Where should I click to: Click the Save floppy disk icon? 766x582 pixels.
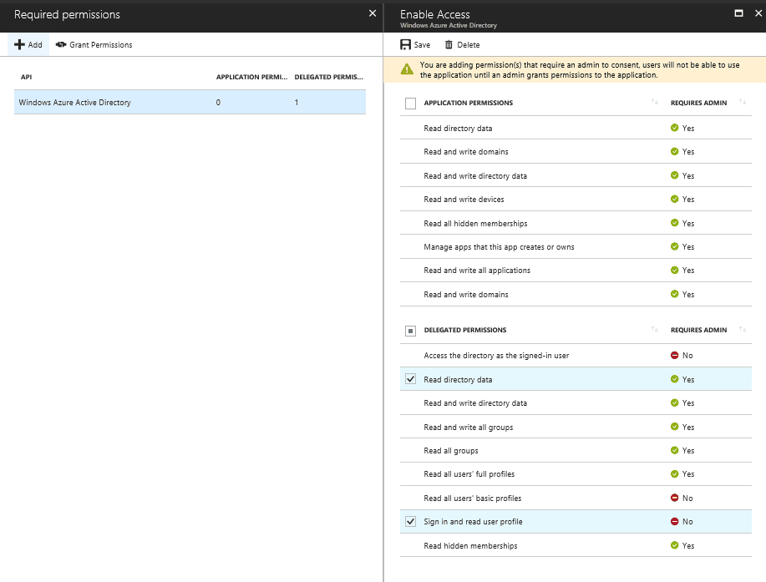pos(405,44)
